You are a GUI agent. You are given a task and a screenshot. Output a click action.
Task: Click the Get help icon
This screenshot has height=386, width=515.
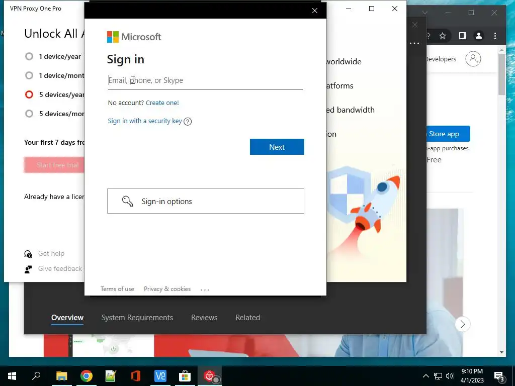[x=28, y=254]
